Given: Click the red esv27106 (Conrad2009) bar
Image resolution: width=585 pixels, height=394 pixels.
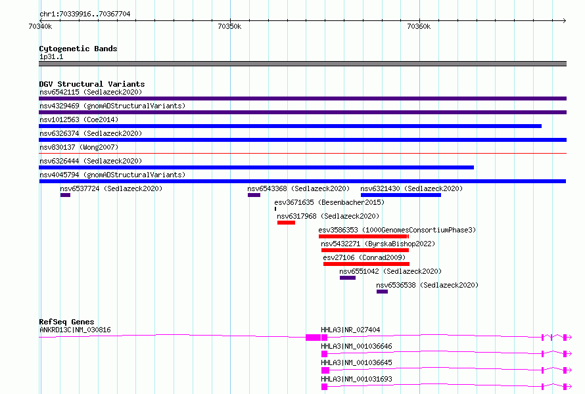Looking at the screenshot, I should click(x=366, y=264).
